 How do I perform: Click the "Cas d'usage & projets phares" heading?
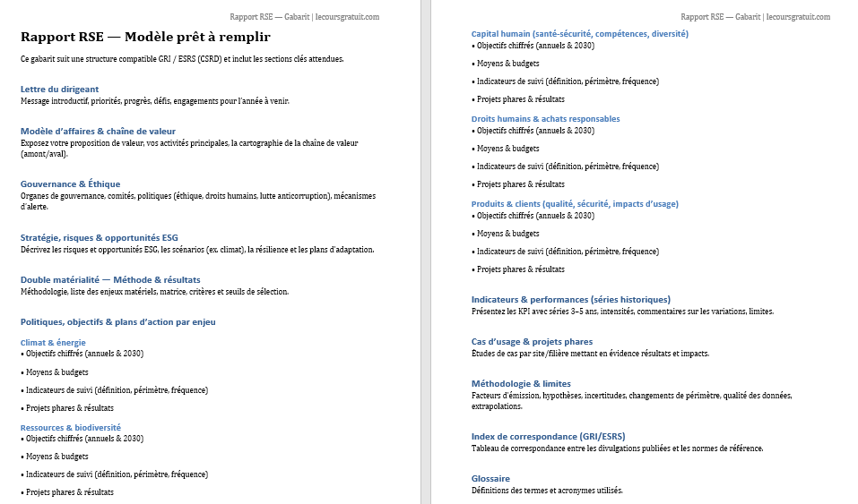(532, 341)
